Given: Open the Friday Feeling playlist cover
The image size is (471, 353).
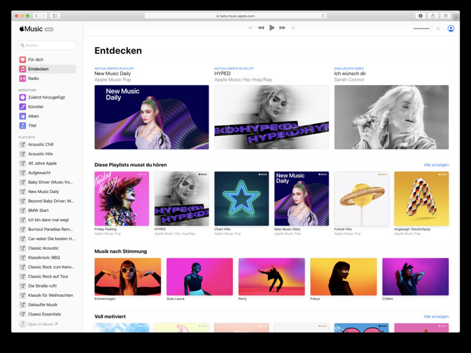Looking at the screenshot, I should point(122,198).
